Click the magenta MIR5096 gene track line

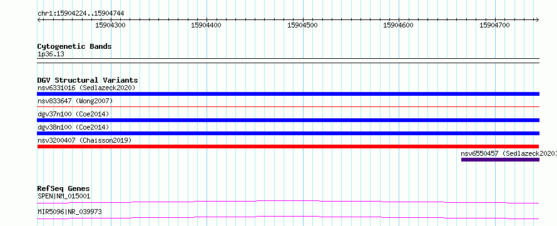click(x=288, y=217)
